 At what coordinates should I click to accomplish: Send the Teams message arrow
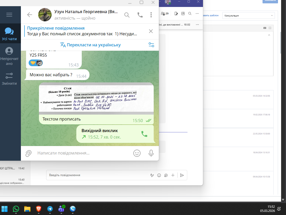[182, 175]
